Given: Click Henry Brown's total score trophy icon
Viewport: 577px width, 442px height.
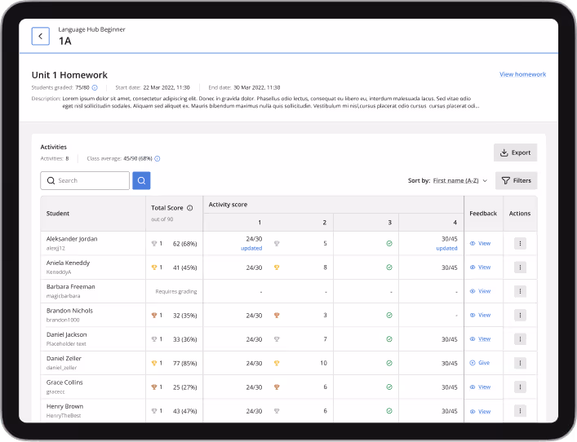Looking at the screenshot, I should pos(154,411).
